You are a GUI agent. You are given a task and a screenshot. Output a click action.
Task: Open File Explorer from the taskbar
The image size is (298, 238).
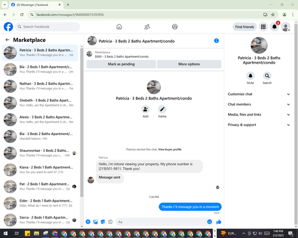coord(36,233)
